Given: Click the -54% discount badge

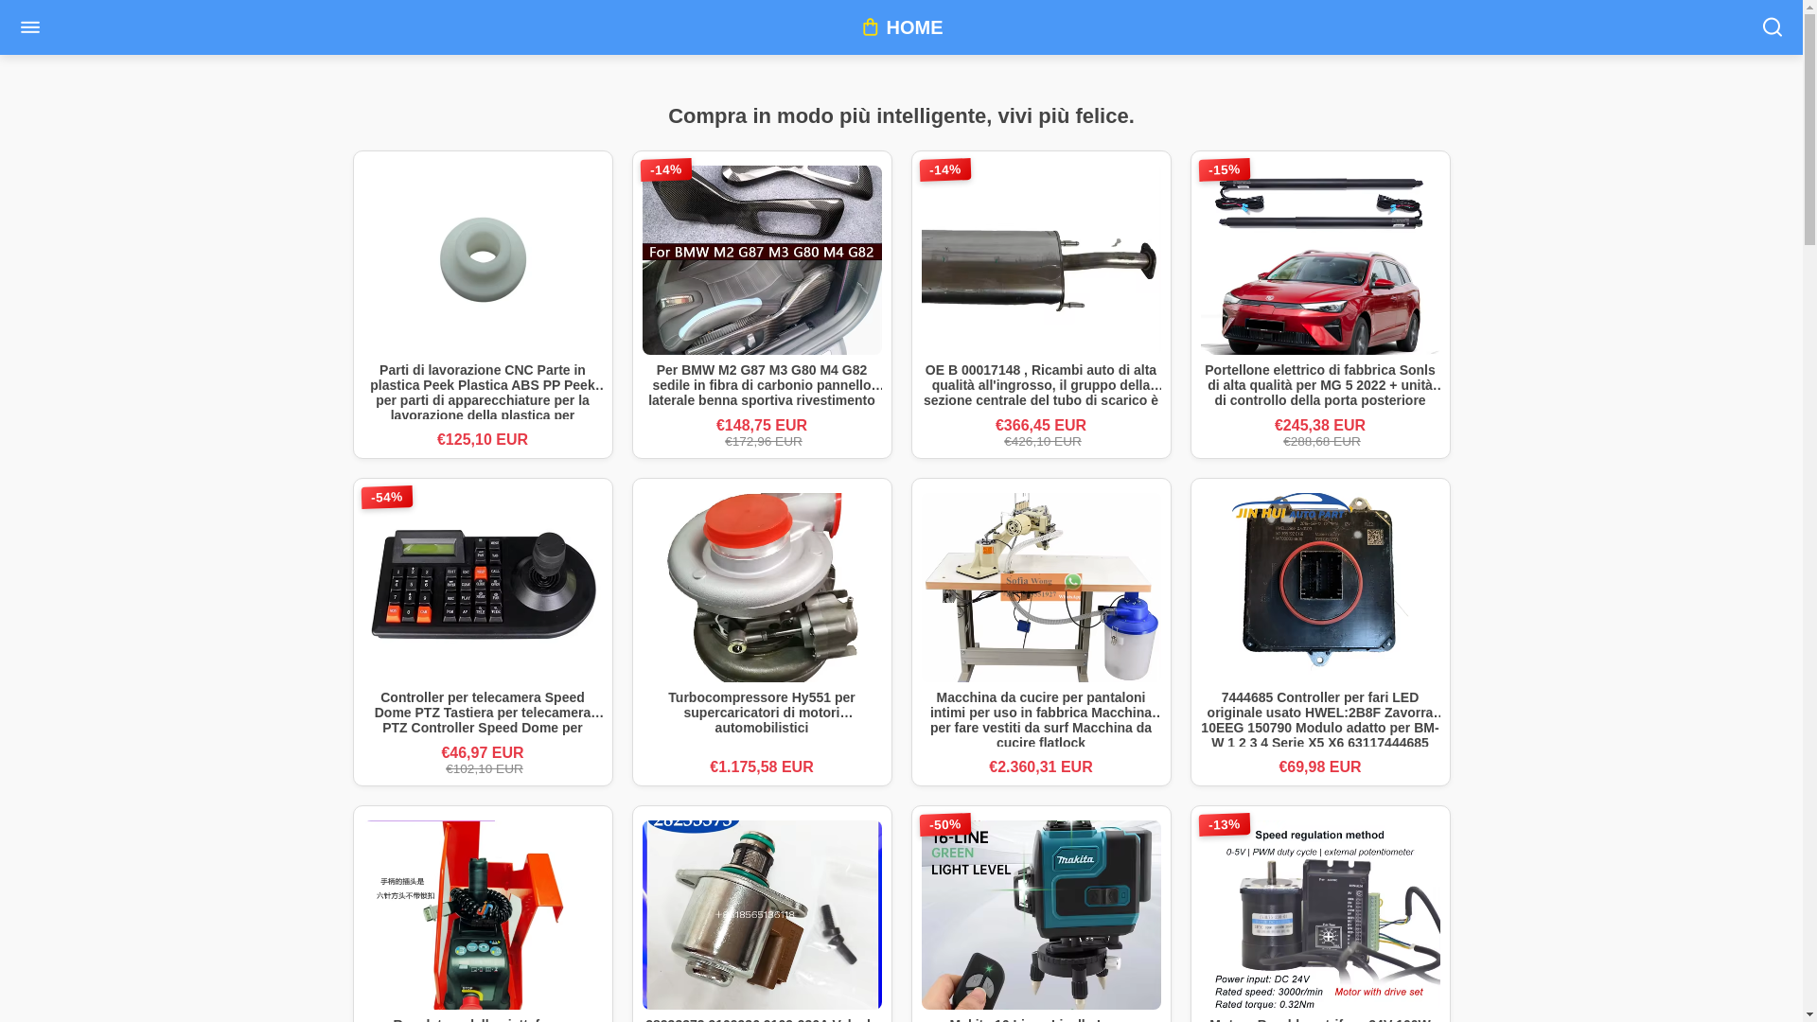Looking at the screenshot, I should tap(386, 498).
